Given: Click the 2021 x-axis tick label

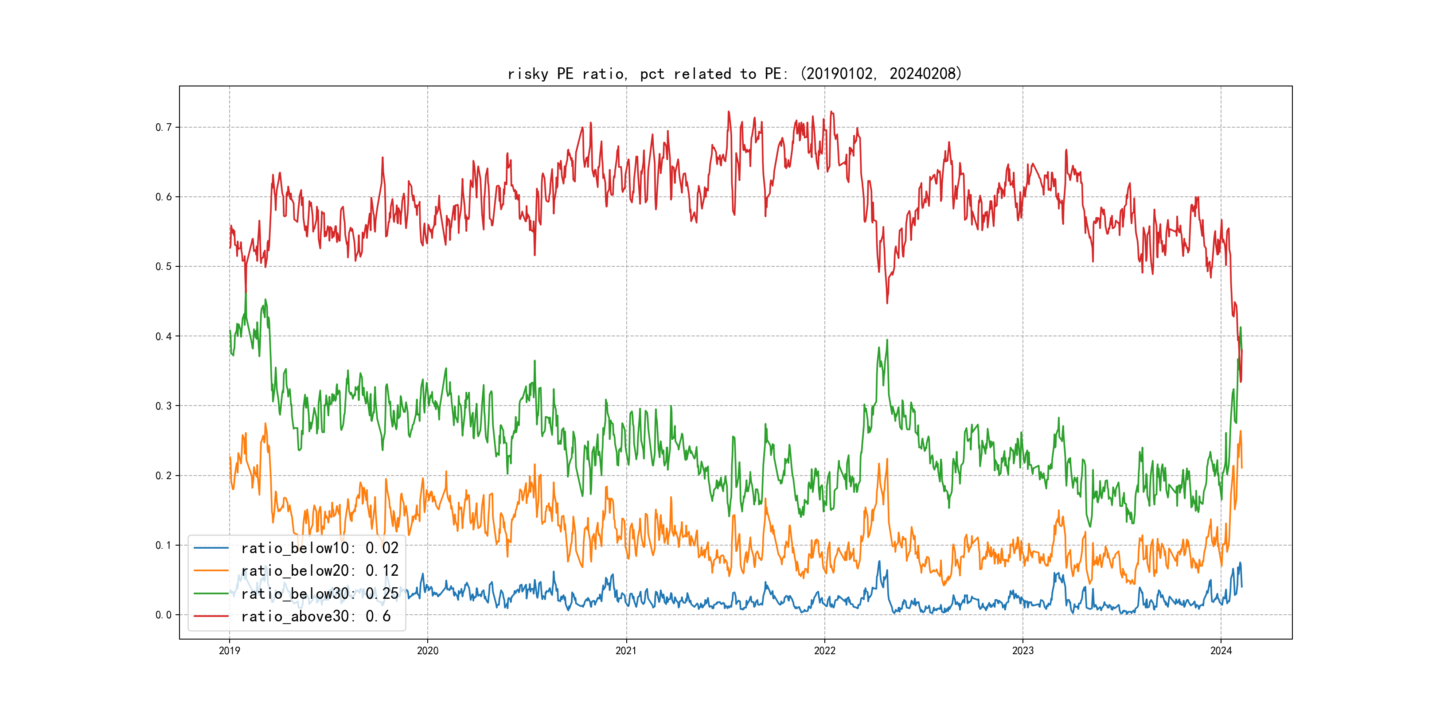Looking at the screenshot, I should click(x=626, y=651).
